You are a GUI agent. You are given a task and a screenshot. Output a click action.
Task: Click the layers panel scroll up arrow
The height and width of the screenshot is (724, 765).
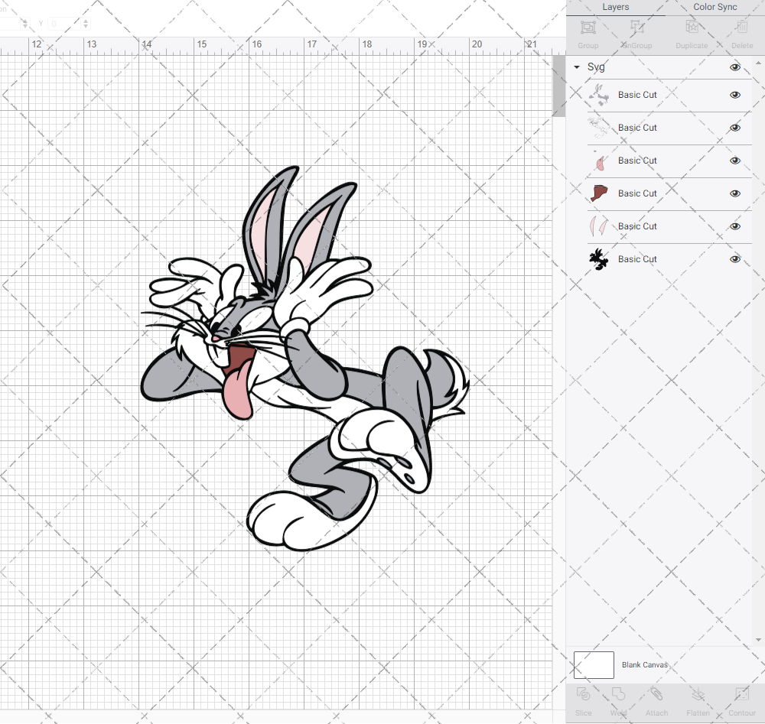[x=758, y=63]
